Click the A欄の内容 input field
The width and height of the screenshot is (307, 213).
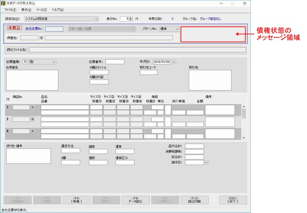99,82
